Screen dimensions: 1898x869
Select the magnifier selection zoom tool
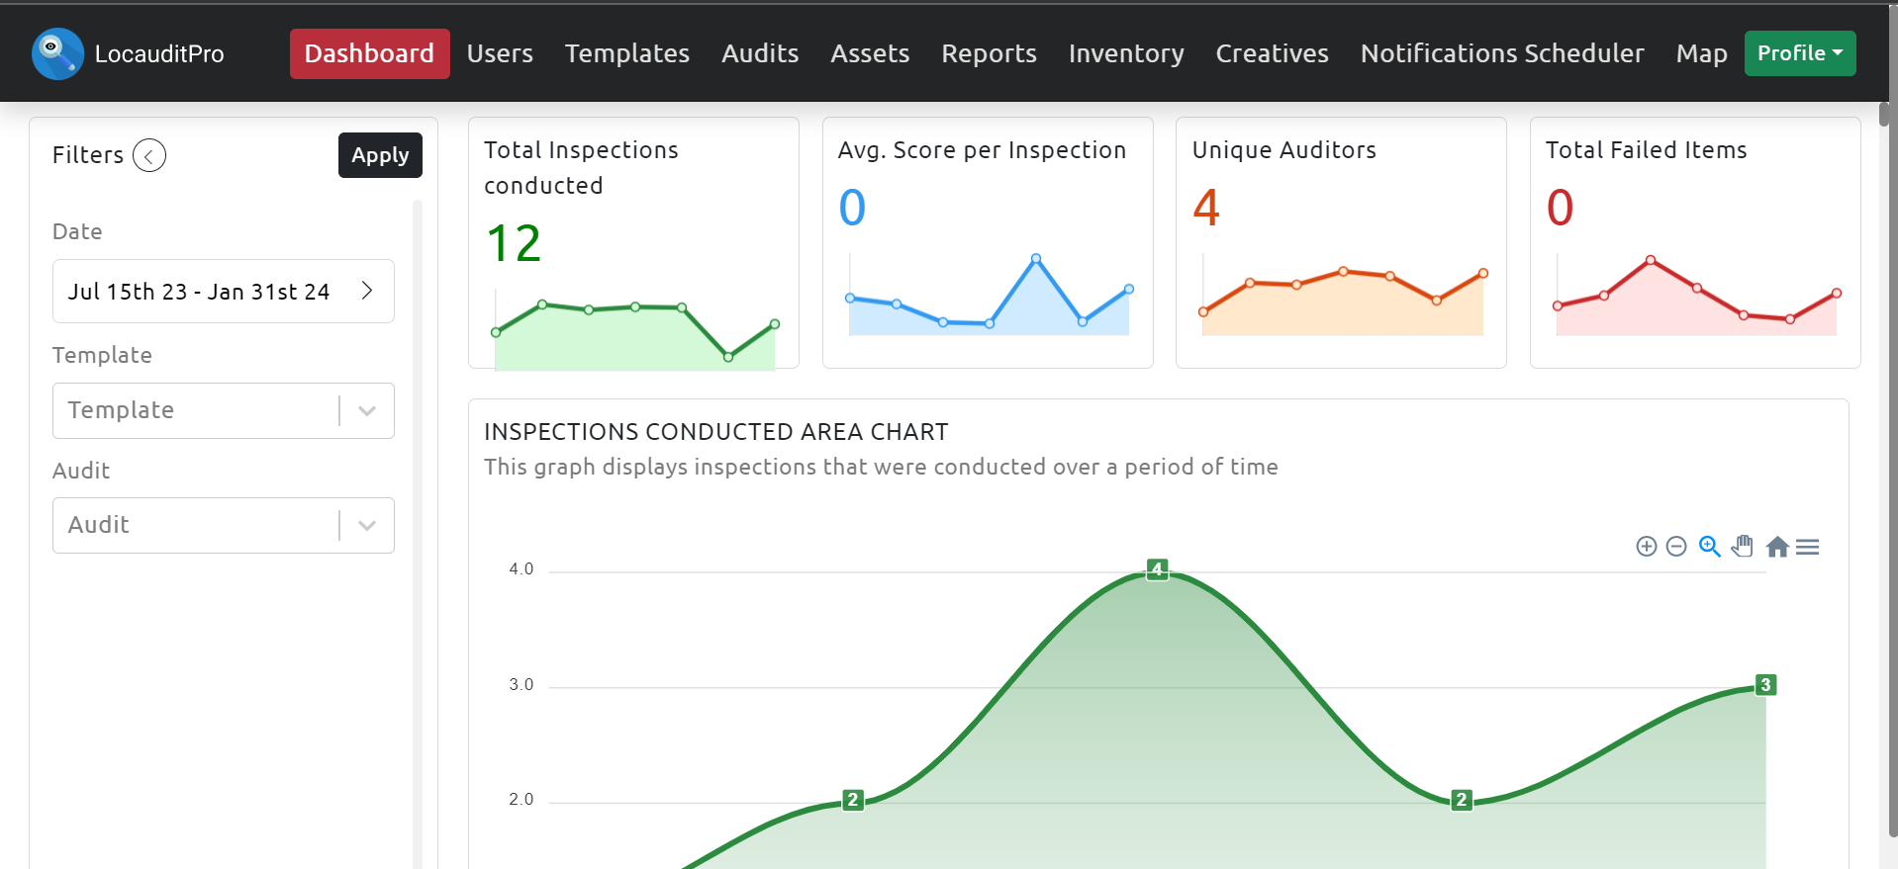(x=1709, y=547)
